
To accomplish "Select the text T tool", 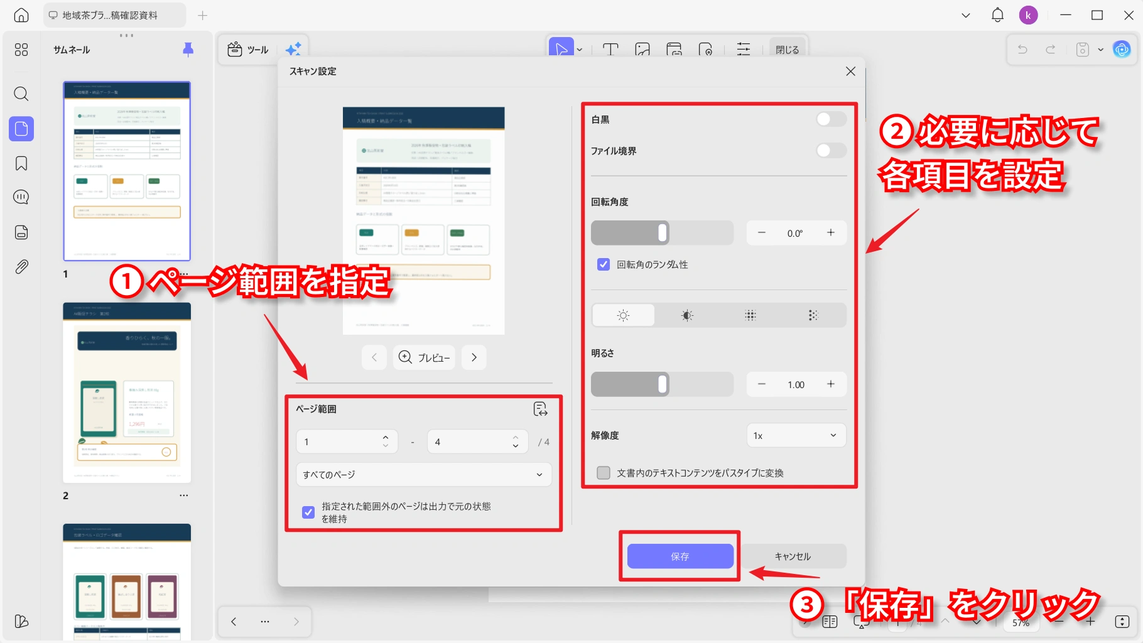I will [610, 49].
